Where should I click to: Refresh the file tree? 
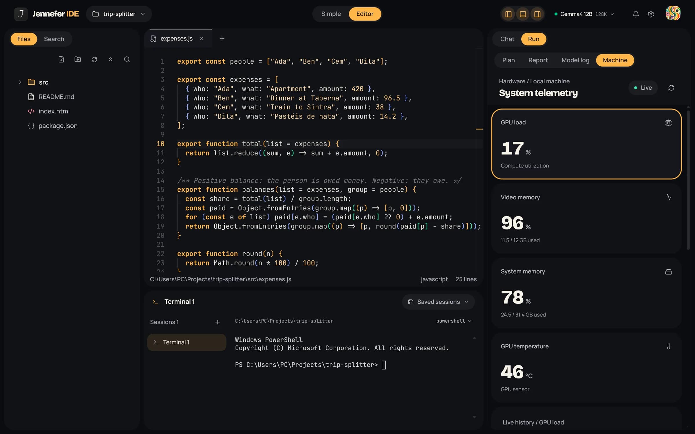(94, 59)
